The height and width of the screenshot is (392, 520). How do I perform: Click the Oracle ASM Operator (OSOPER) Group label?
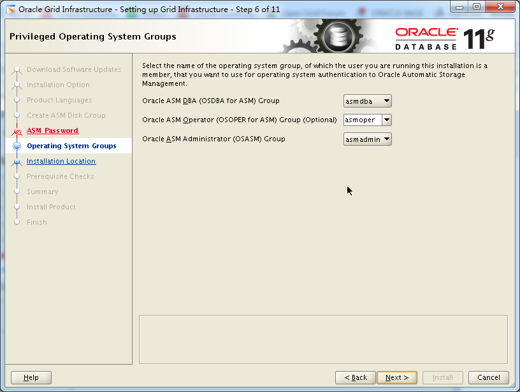pyautogui.click(x=240, y=120)
